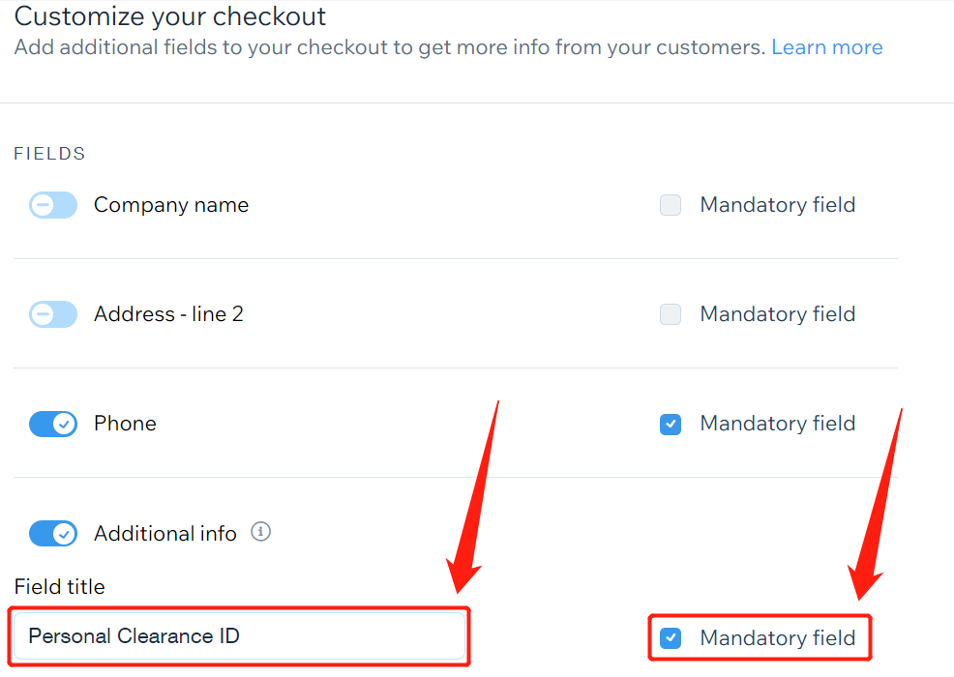Image resolution: width=954 pixels, height=677 pixels.
Task: Check the Company name mandatory checkbox
Action: 671,205
